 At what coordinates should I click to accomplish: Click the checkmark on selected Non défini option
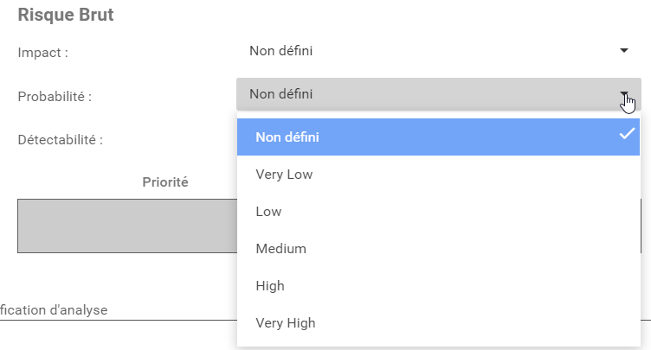[627, 134]
